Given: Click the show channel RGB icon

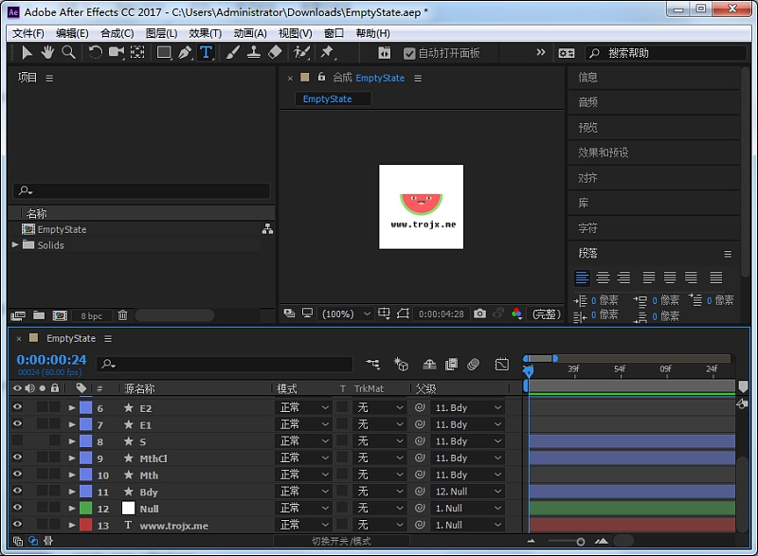Looking at the screenshot, I should point(516,314).
